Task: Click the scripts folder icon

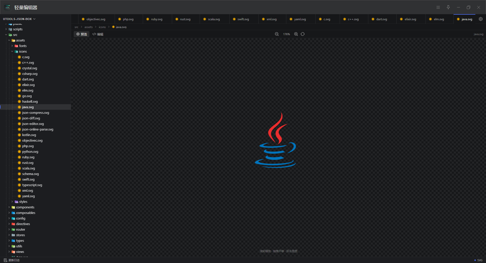Action: click(x=10, y=29)
